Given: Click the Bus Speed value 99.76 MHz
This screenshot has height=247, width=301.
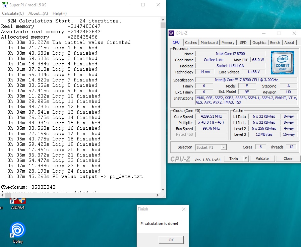Looking at the screenshot, I should point(211,128).
